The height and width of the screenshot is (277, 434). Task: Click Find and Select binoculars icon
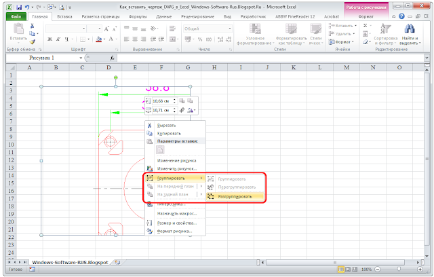click(410, 29)
